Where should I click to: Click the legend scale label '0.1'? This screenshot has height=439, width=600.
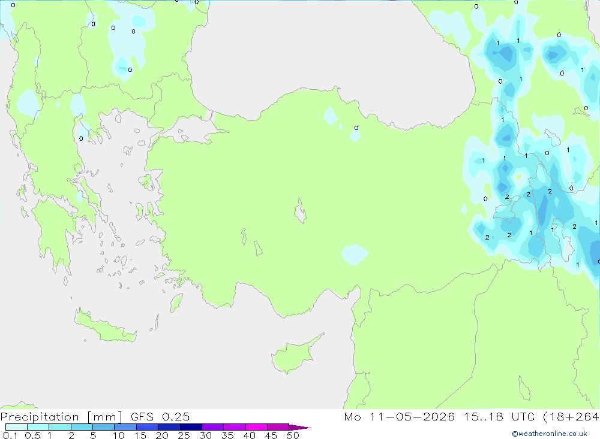pyautogui.click(x=10, y=435)
